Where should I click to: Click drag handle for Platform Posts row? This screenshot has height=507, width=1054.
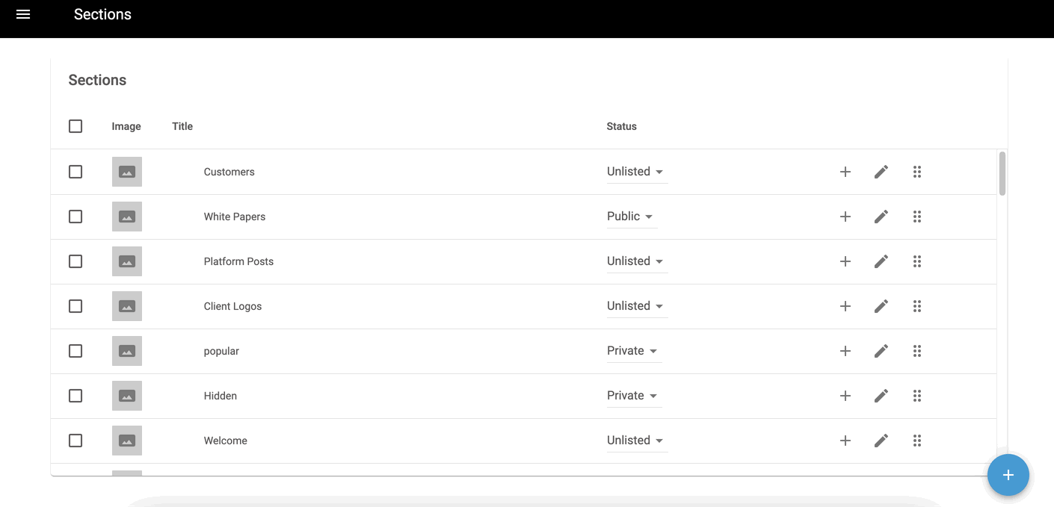(x=917, y=261)
